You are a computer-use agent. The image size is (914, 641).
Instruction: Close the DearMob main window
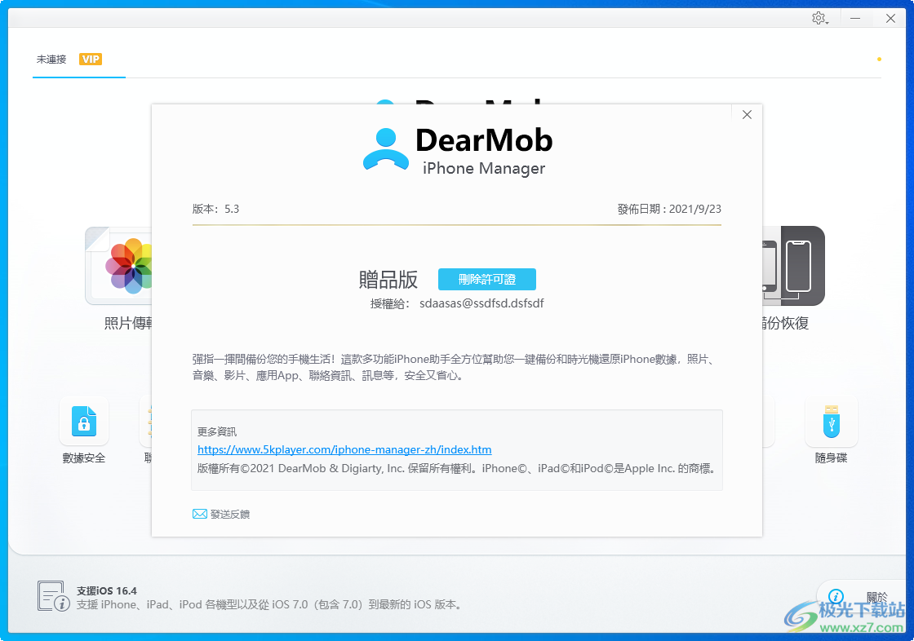point(890,18)
